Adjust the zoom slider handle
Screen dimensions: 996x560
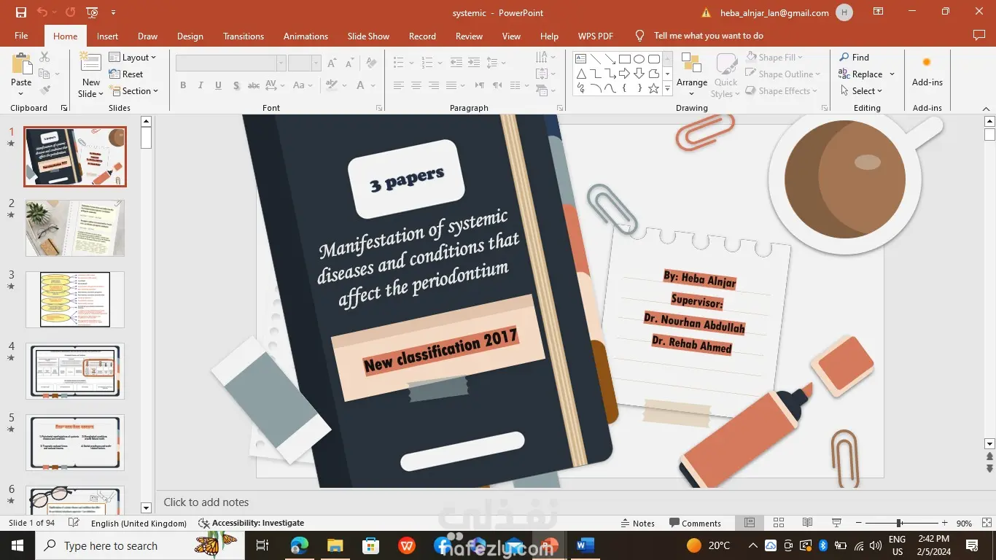tap(899, 523)
